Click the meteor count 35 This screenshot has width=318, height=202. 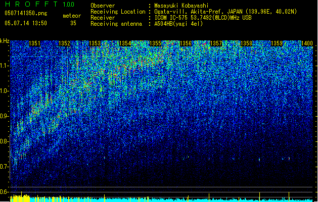73,23
